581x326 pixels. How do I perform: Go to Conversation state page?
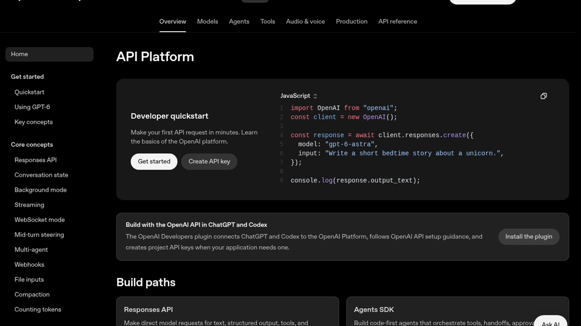tap(41, 175)
